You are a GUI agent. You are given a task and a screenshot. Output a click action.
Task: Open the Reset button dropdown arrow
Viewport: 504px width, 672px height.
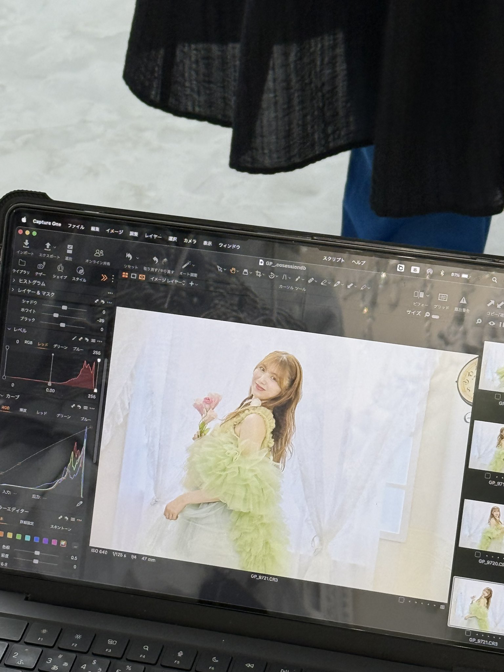(x=137, y=258)
